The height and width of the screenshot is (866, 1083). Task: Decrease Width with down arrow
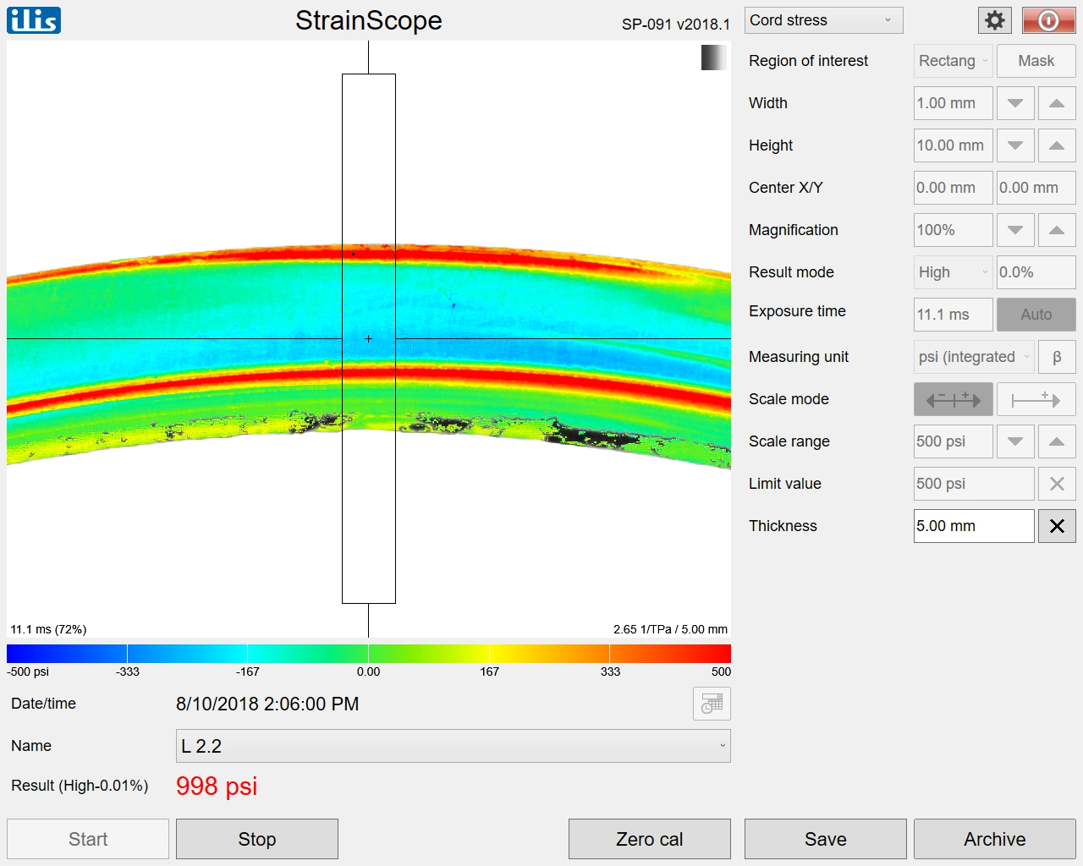(1015, 103)
